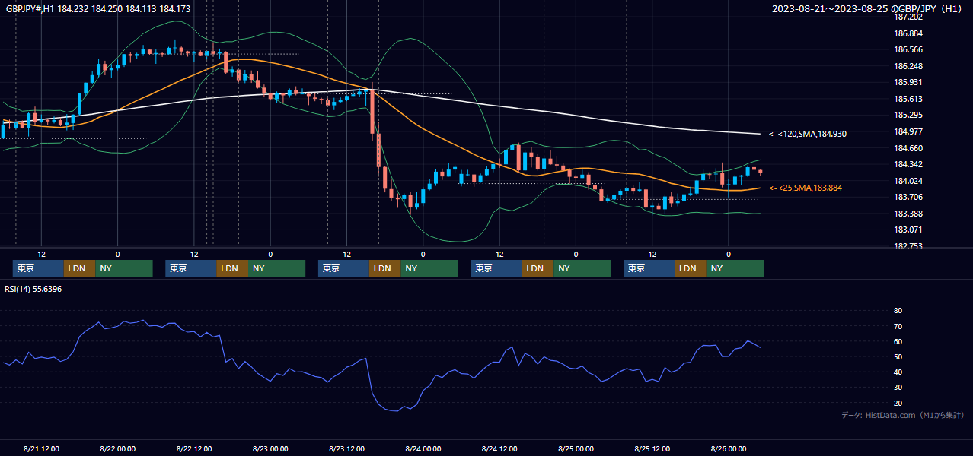Screen dimensions: 973x456
Task: Click the 182.753 price axis label
Action: (908, 246)
